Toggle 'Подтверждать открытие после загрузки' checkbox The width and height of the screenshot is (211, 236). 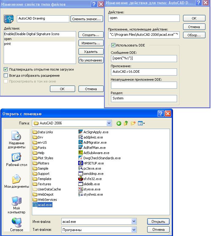click(x=6, y=69)
